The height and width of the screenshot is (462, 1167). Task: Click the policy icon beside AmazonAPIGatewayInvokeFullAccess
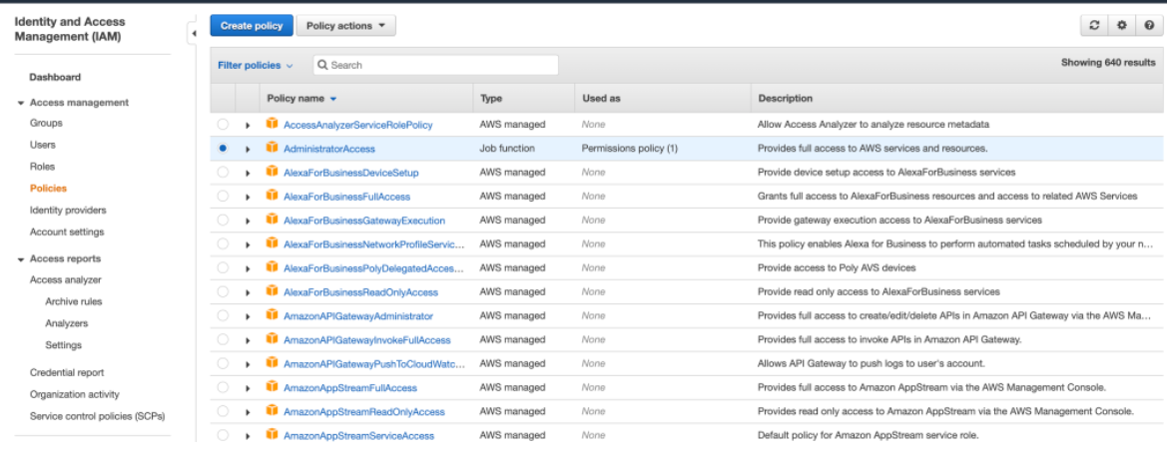click(x=272, y=339)
